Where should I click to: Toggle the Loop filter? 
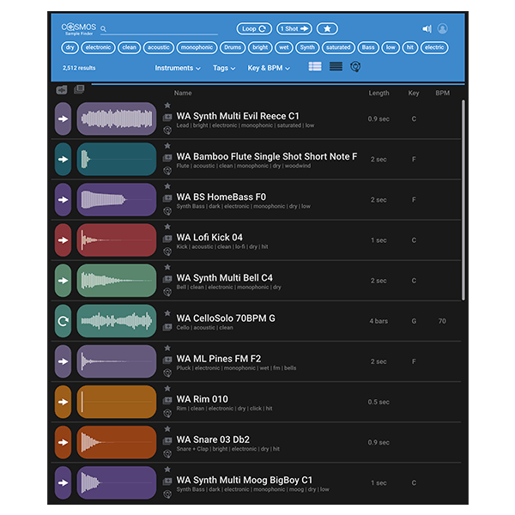pos(253,29)
